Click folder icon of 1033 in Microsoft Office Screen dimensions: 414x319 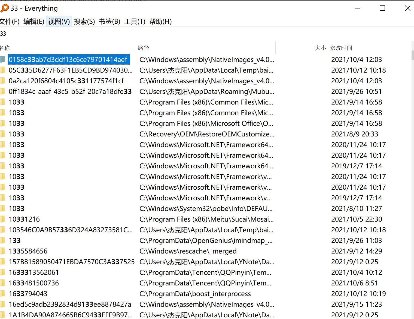click(x=3, y=123)
